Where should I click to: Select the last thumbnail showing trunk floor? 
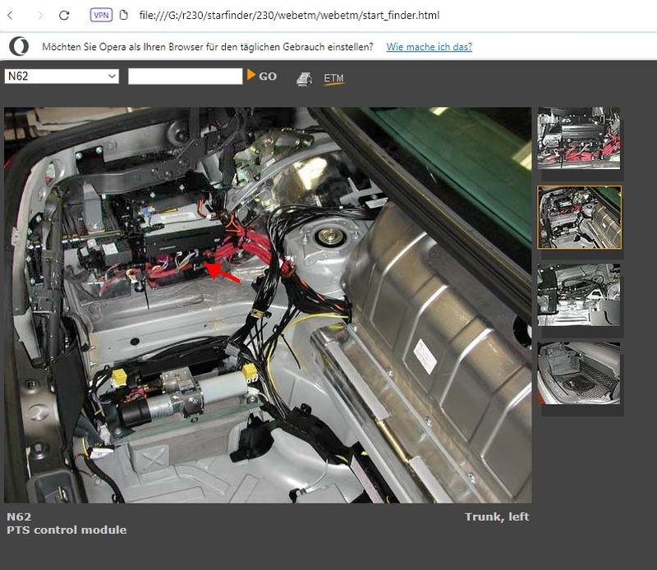point(578,374)
